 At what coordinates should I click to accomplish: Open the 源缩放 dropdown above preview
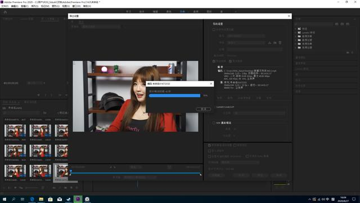pos(101,27)
